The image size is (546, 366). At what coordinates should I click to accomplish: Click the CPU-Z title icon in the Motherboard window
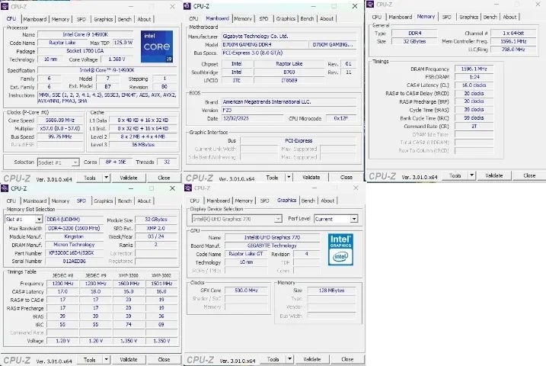pyautogui.click(x=187, y=6)
